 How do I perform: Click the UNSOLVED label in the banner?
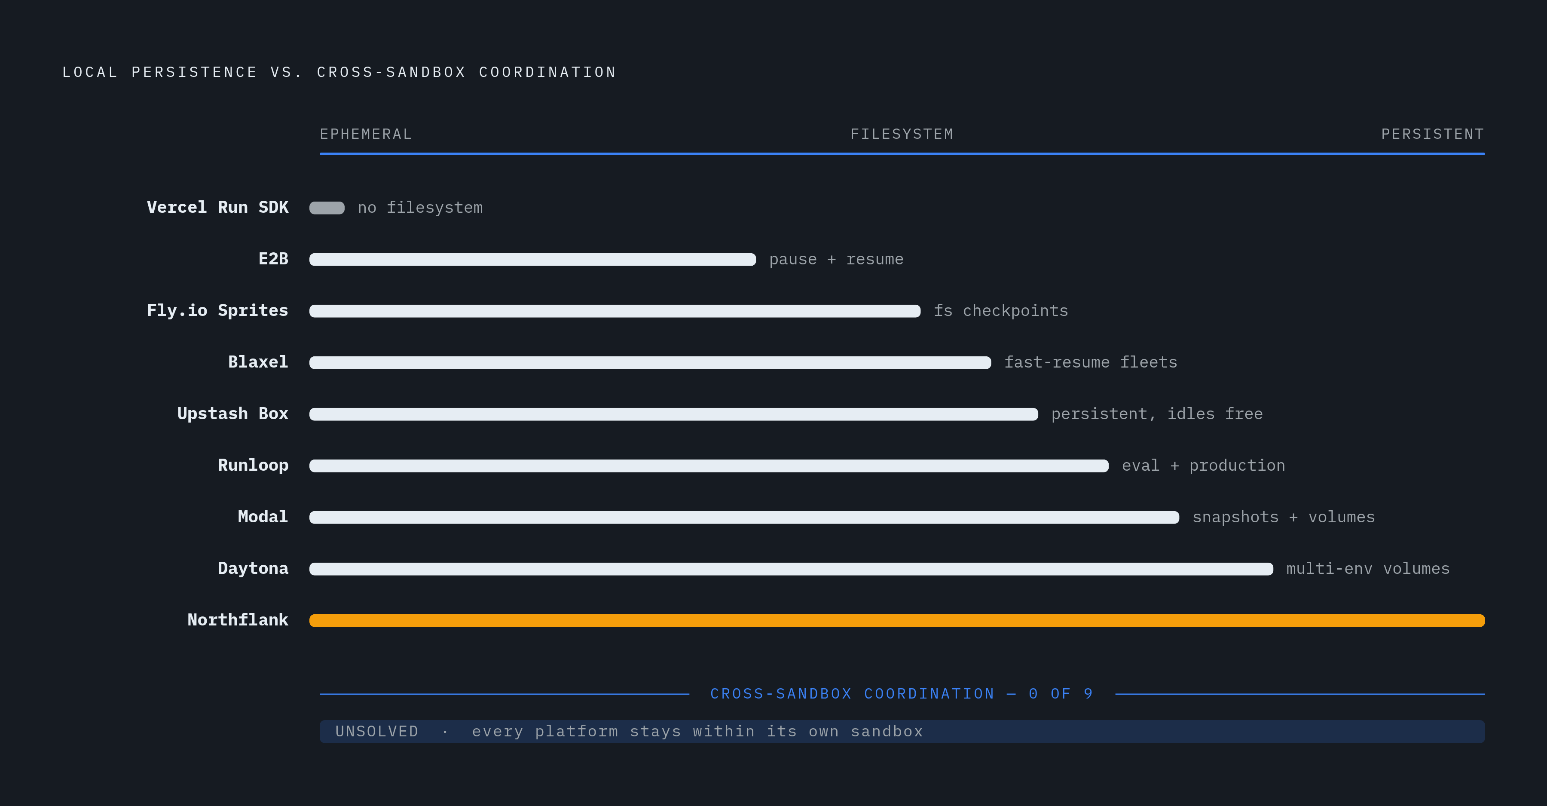(x=376, y=732)
